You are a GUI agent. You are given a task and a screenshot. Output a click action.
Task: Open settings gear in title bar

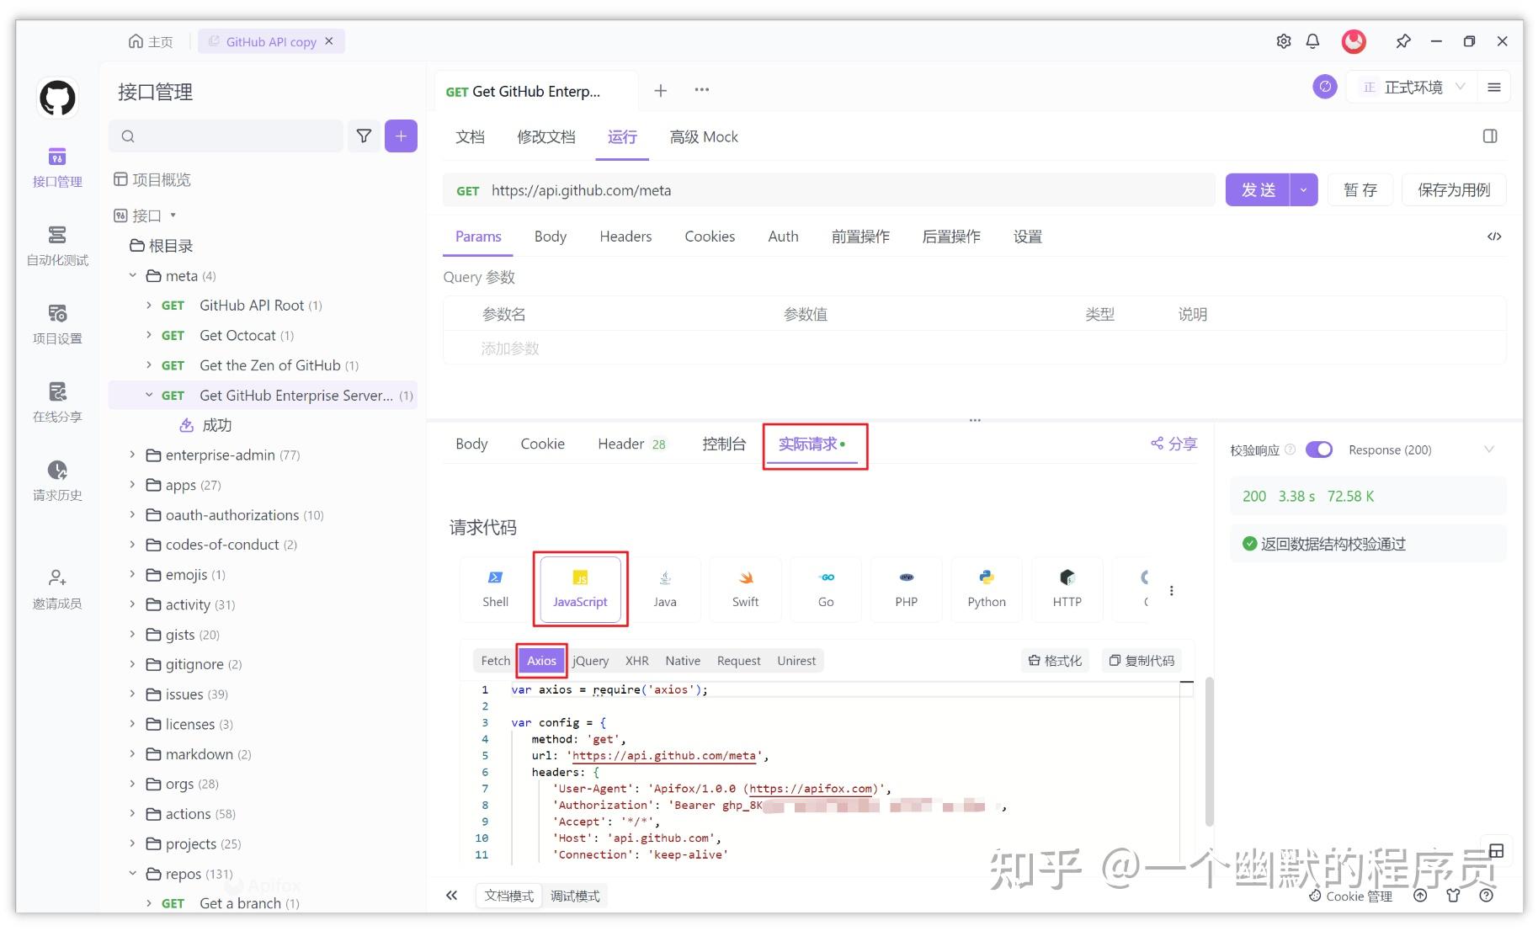[1283, 41]
